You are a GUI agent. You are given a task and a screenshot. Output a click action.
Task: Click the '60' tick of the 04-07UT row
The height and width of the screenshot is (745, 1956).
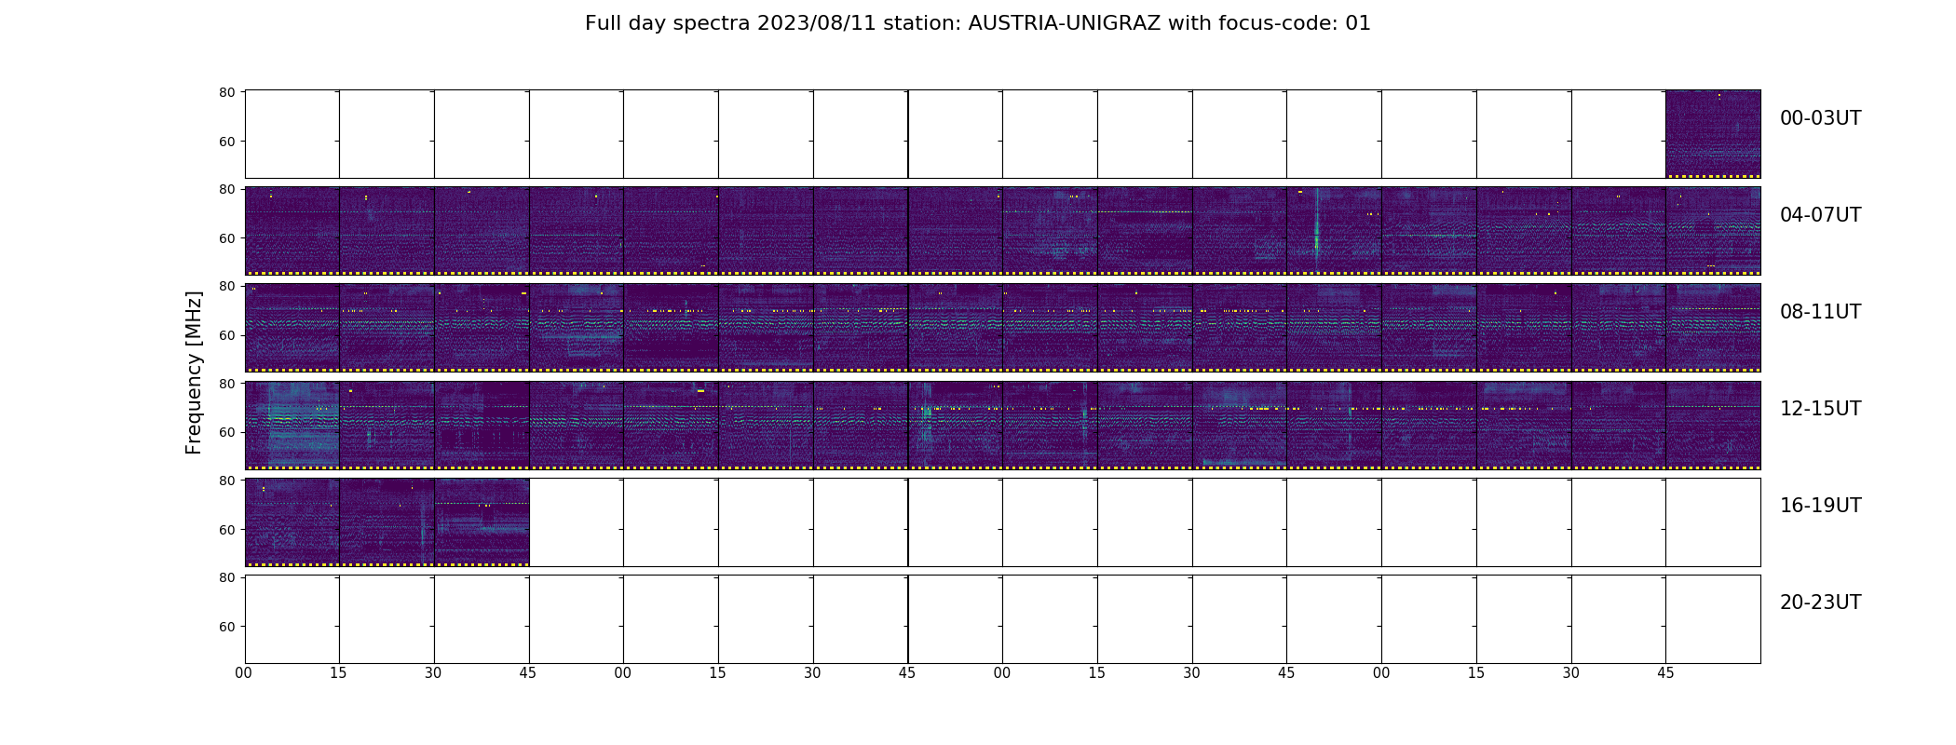click(226, 238)
